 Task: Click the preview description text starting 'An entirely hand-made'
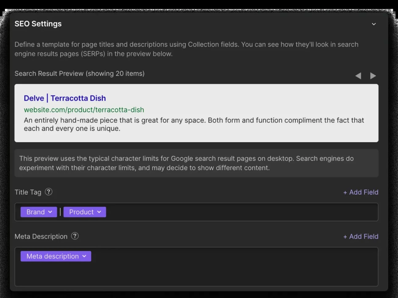tap(194, 124)
